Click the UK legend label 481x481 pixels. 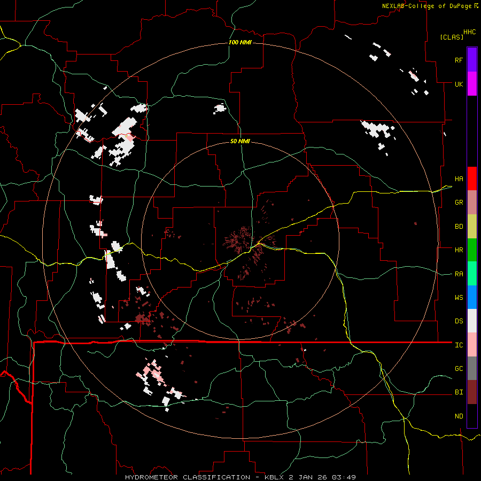[x=459, y=84]
